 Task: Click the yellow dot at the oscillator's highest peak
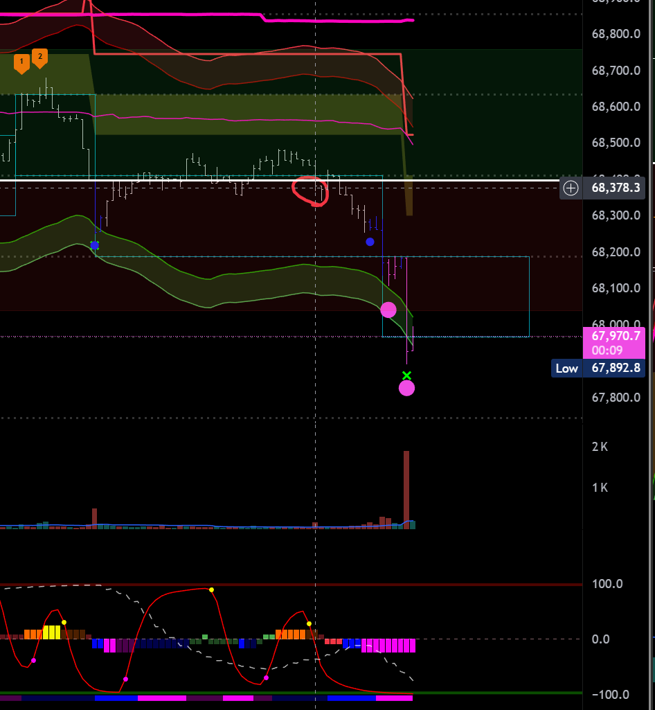pos(211,590)
